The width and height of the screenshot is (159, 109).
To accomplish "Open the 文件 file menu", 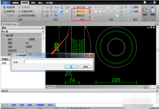I will [x=6, y=3].
